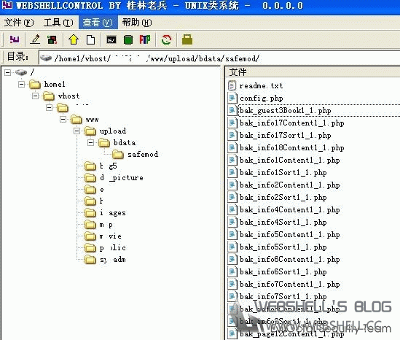Click the yellow up-arrow parent directory icon
The height and width of the screenshot is (340, 400).
pyautogui.click(x=74, y=40)
